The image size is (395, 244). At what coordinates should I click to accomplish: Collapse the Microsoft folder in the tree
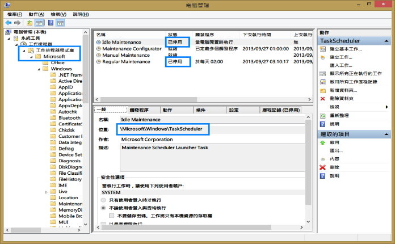pos(31,57)
